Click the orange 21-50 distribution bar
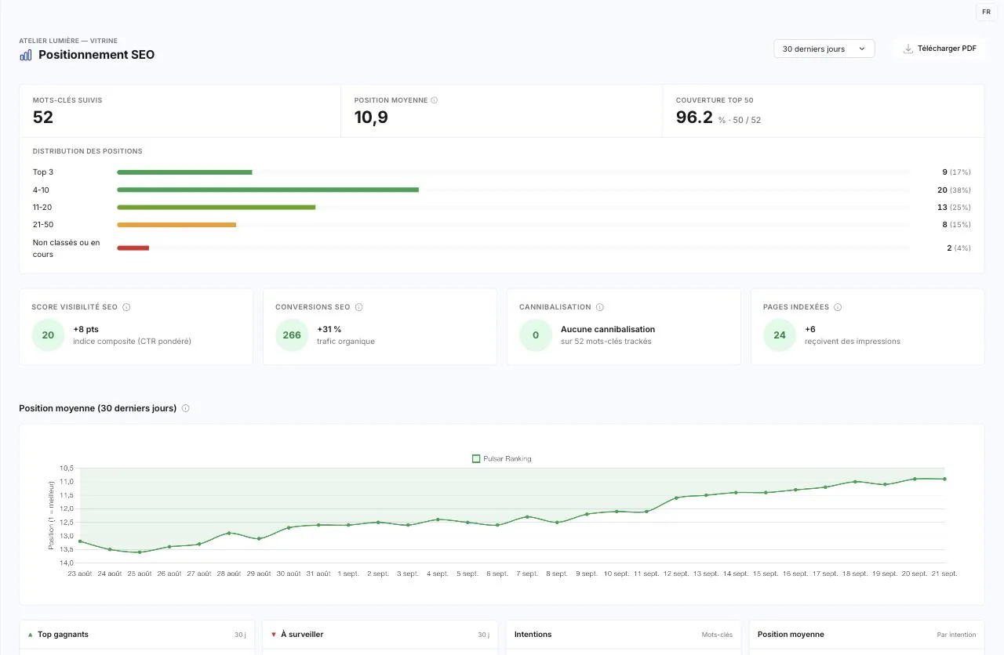 click(x=176, y=225)
